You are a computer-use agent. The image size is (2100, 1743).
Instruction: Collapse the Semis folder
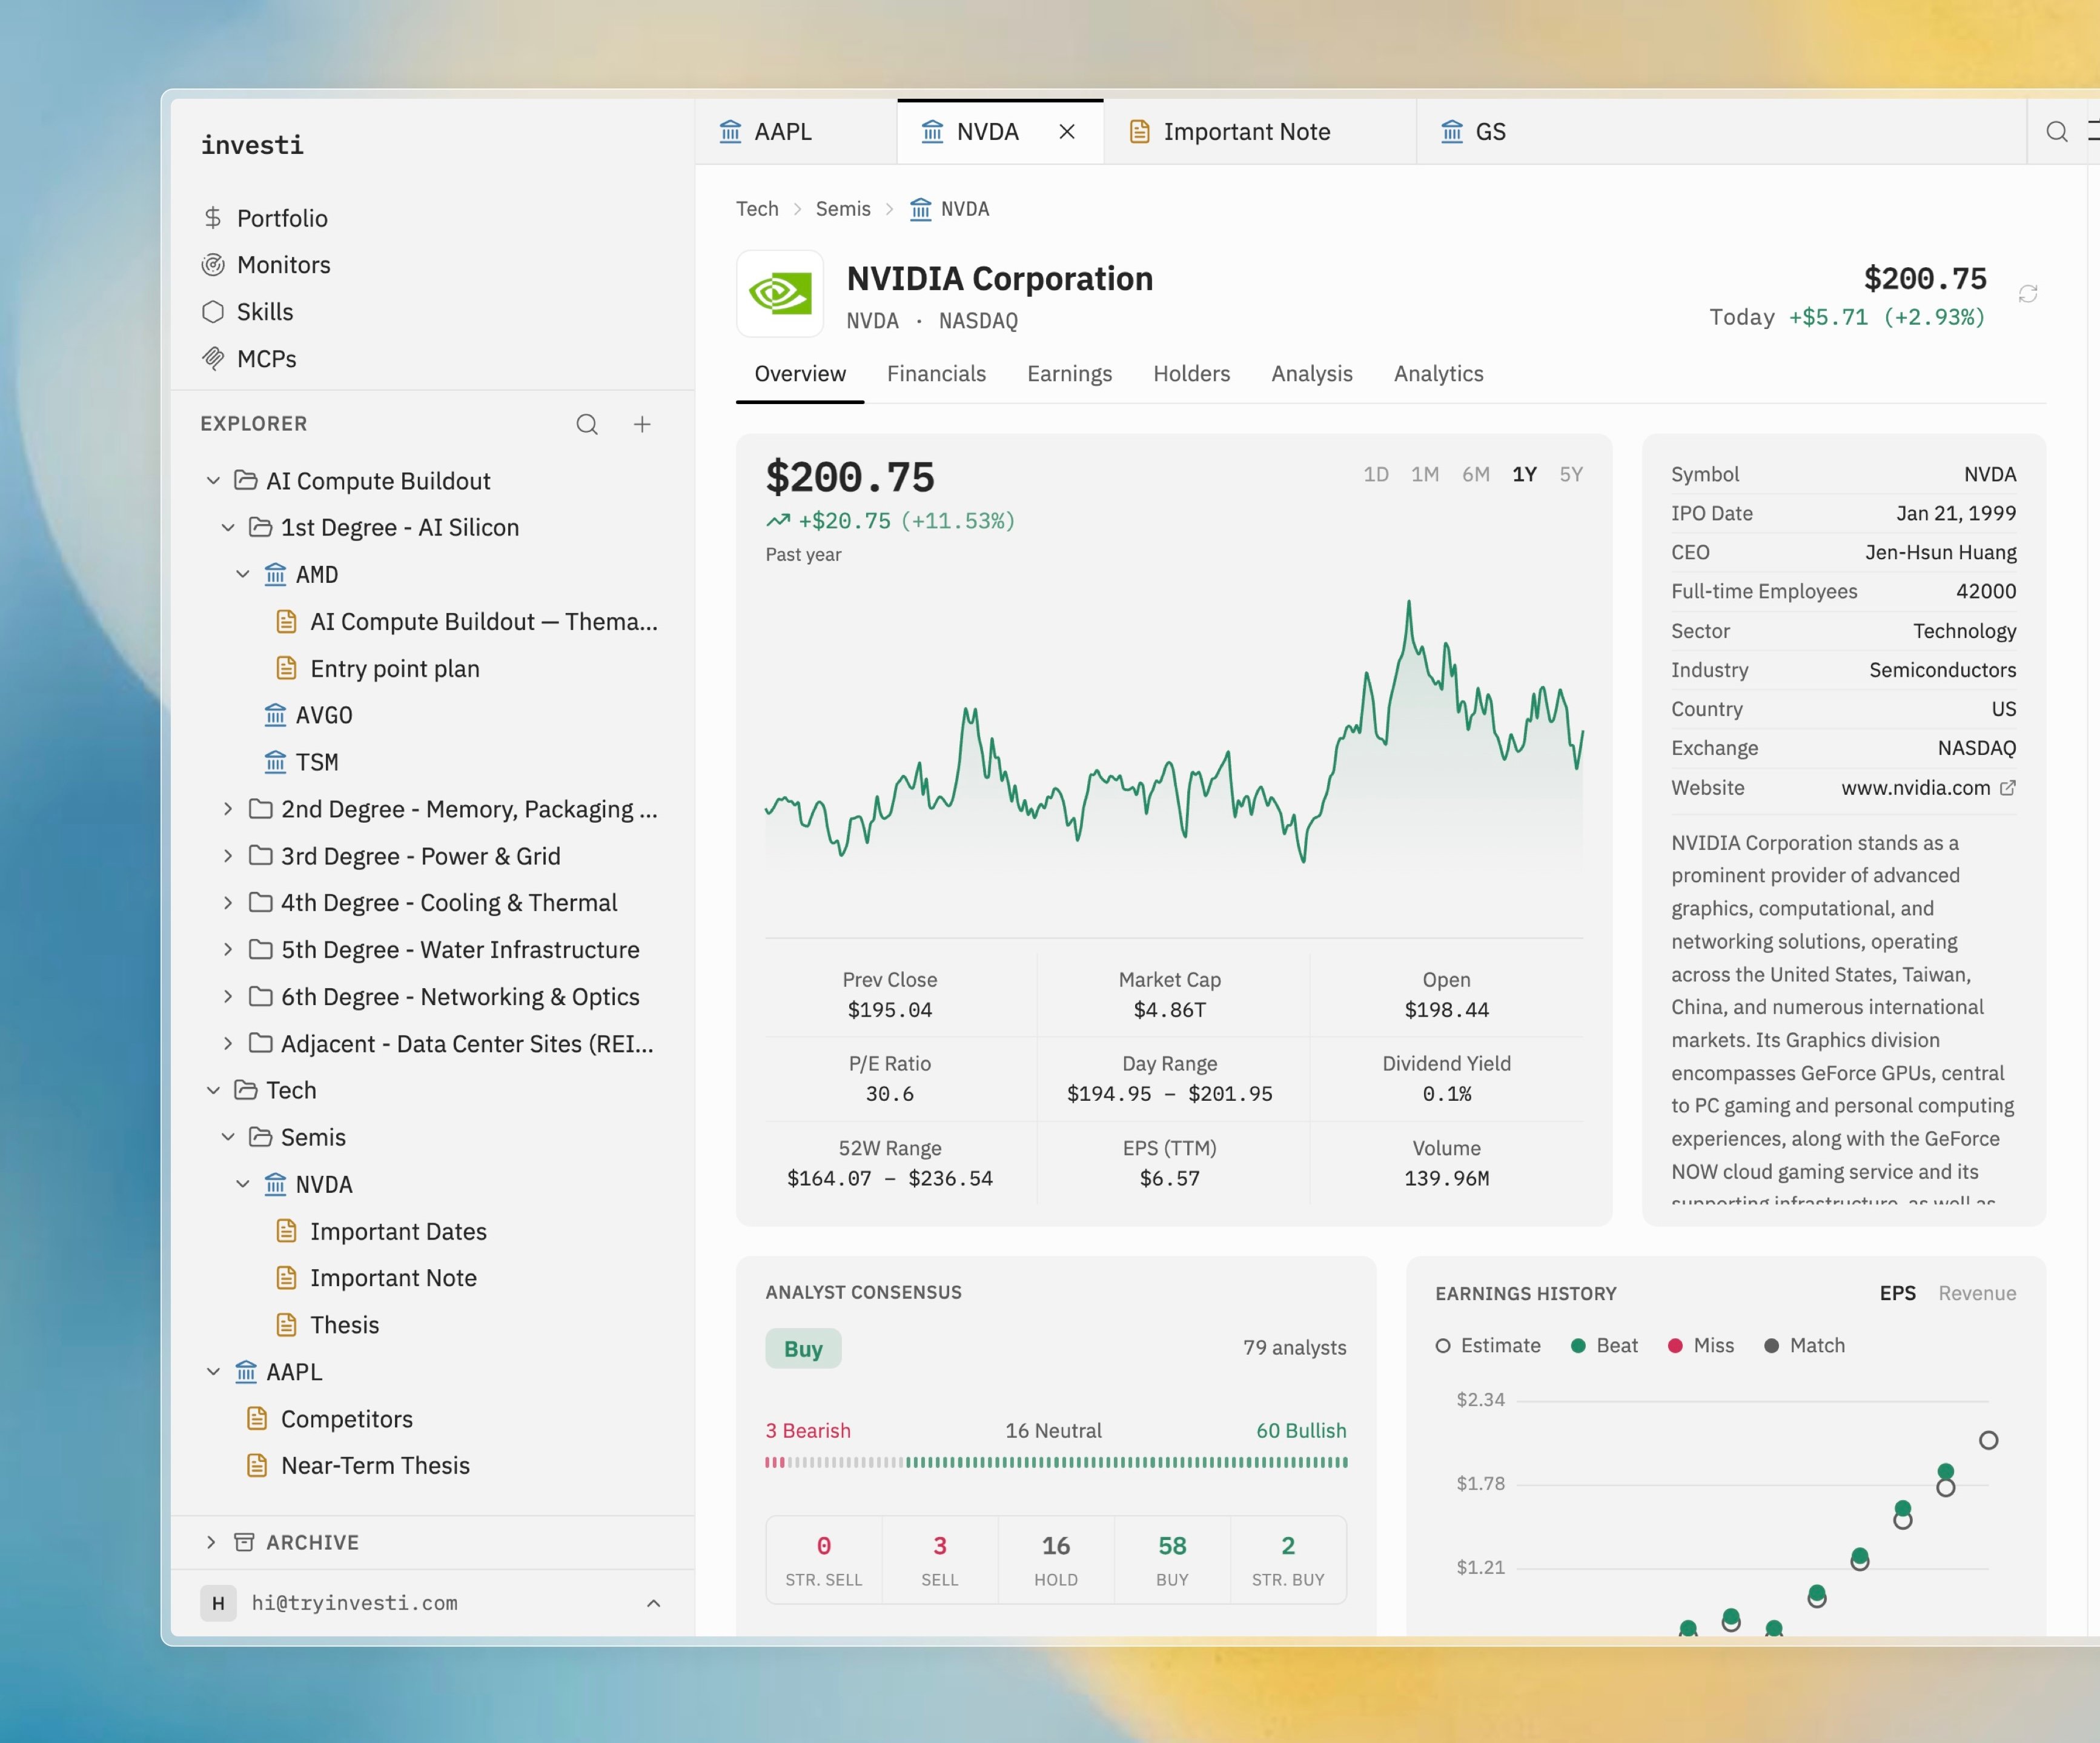tap(228, 1137)
